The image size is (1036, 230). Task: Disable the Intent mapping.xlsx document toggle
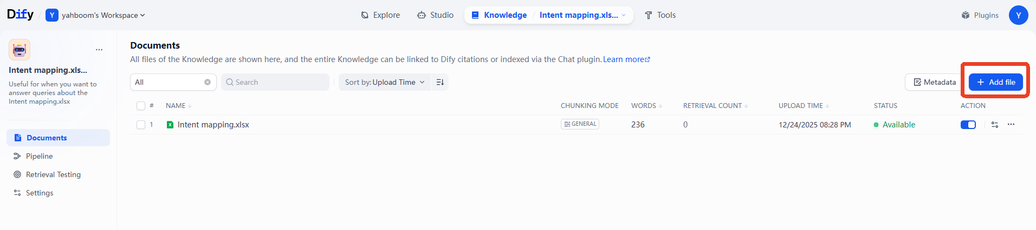pos(968,125)
